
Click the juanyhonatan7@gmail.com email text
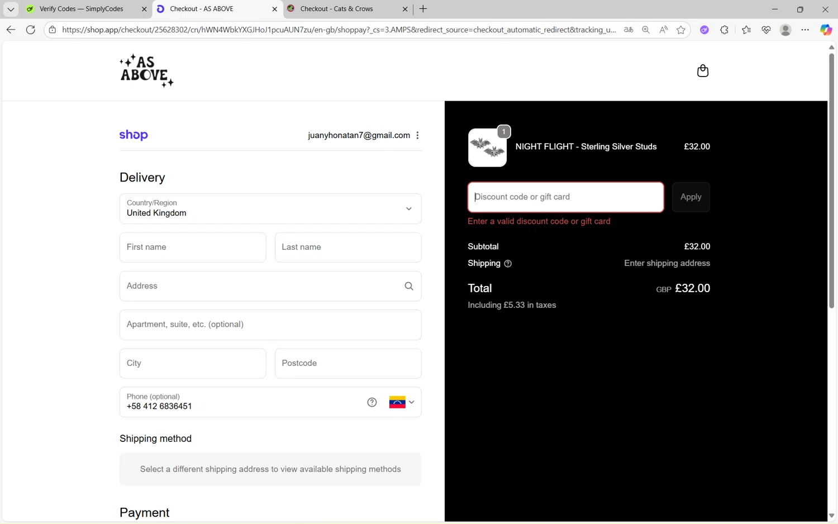click(359, 135)
